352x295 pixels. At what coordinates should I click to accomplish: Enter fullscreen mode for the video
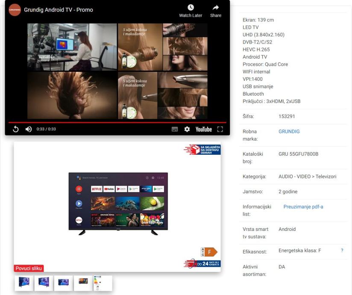point(220,129)
